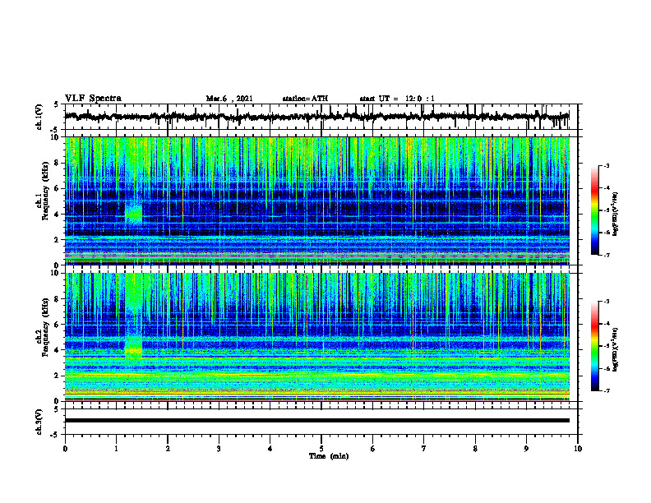Image resolution: width=651 pixels, height=503 pixels.
Task: Click the time axis tick label "3"
Action: click(219, 449)
